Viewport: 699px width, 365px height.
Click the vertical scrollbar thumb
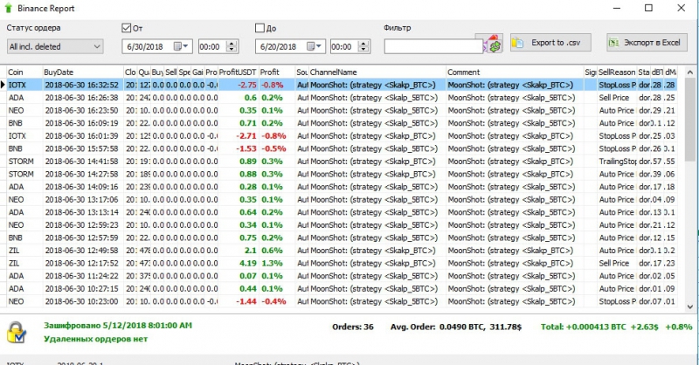tap(690, 120)
